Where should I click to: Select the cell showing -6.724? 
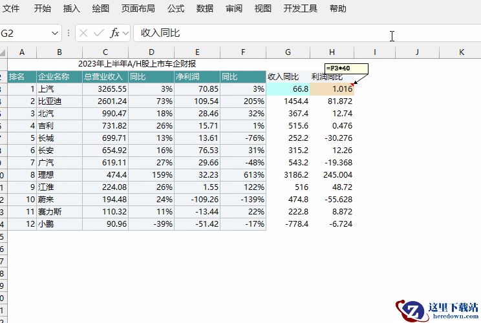coord(332,224)
